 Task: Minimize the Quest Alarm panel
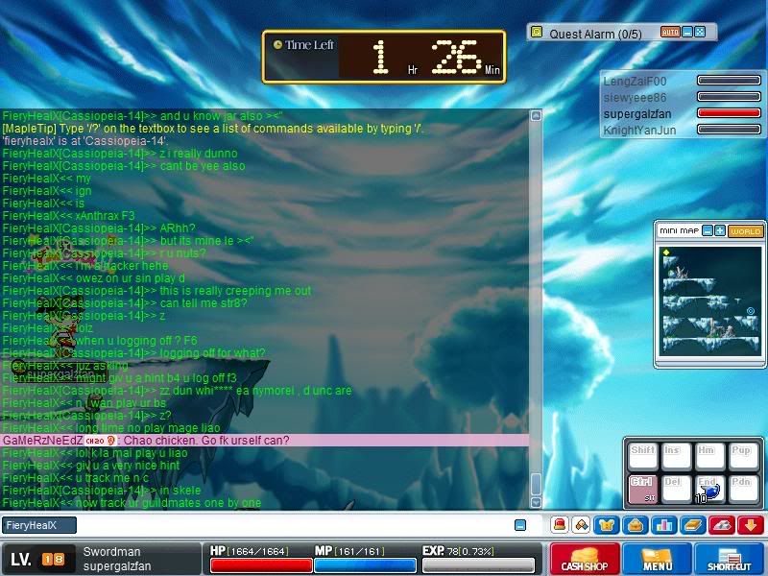click(x=687, y=32)
